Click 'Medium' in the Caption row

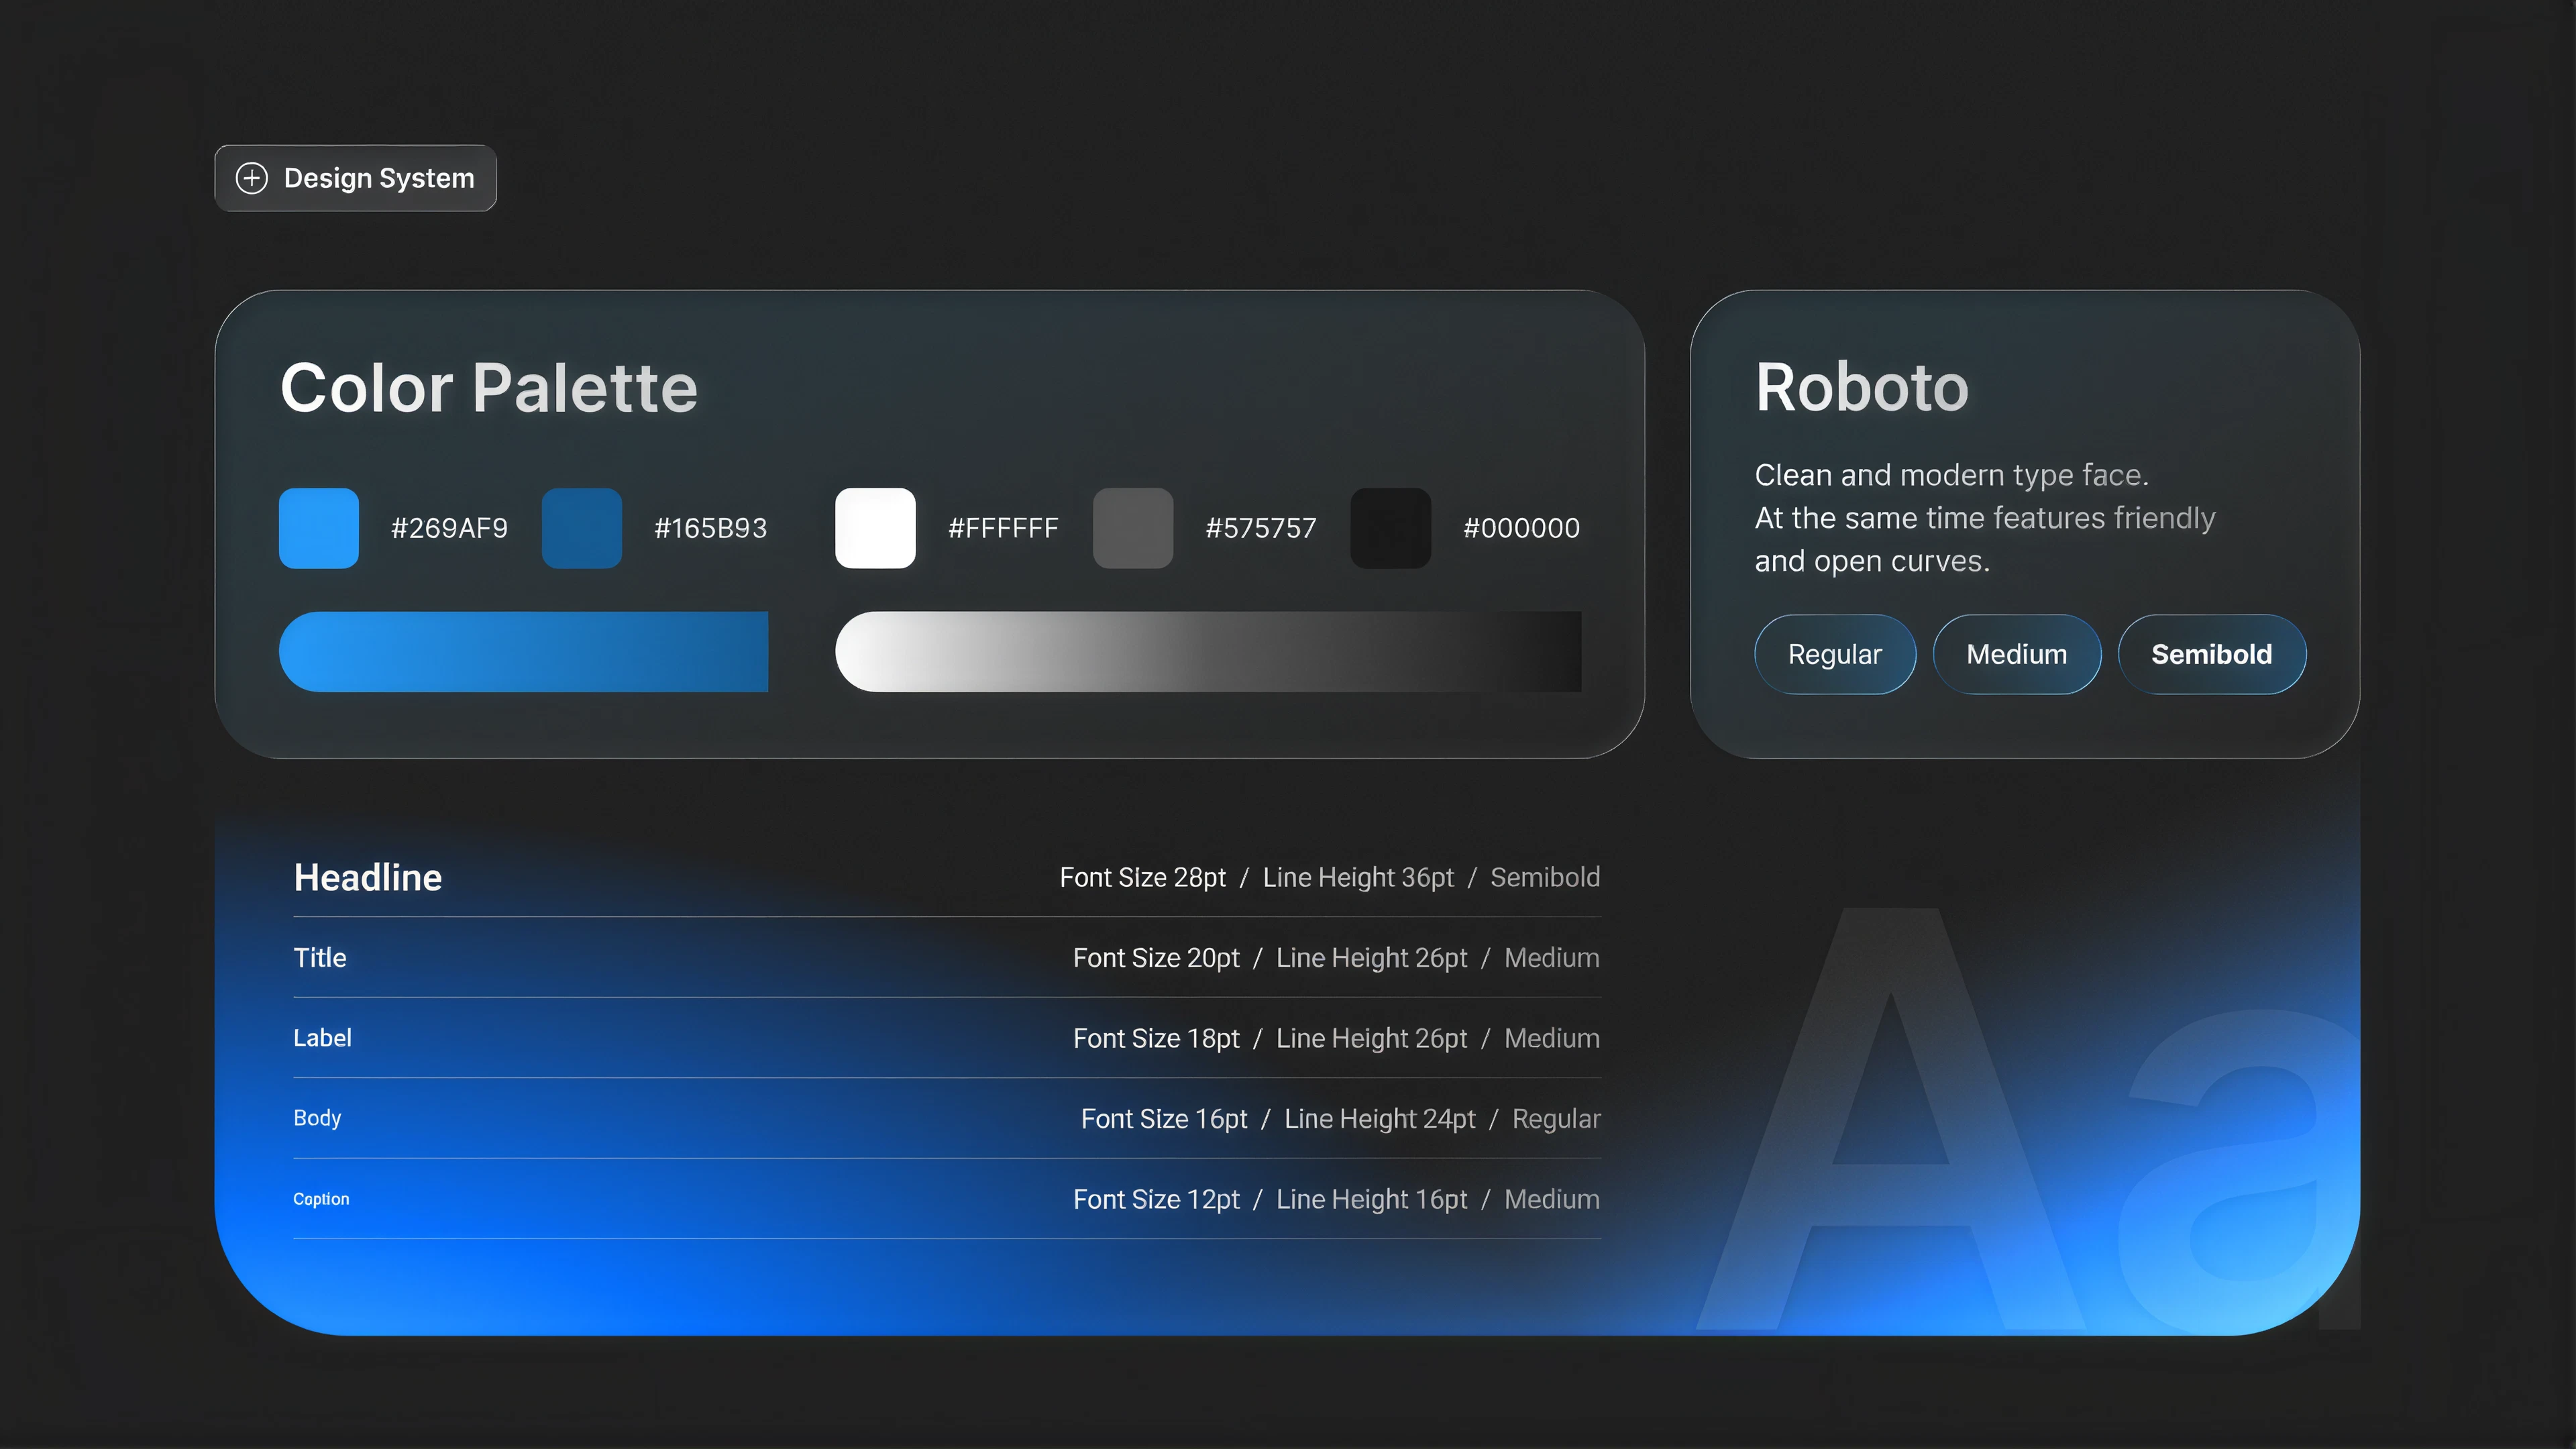point(1552,1199)
